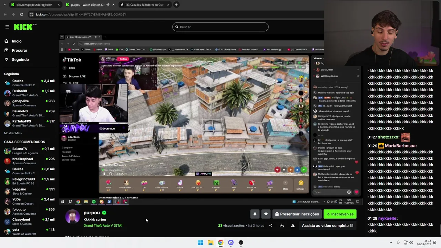Click the TikTok logo in the clip
Image resolution: width=441 pixels, height=248 pixels.
[72, 60]
